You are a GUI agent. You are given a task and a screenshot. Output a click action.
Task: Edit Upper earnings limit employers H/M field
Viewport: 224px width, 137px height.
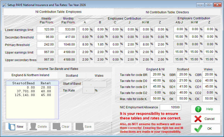click(194, 52)
